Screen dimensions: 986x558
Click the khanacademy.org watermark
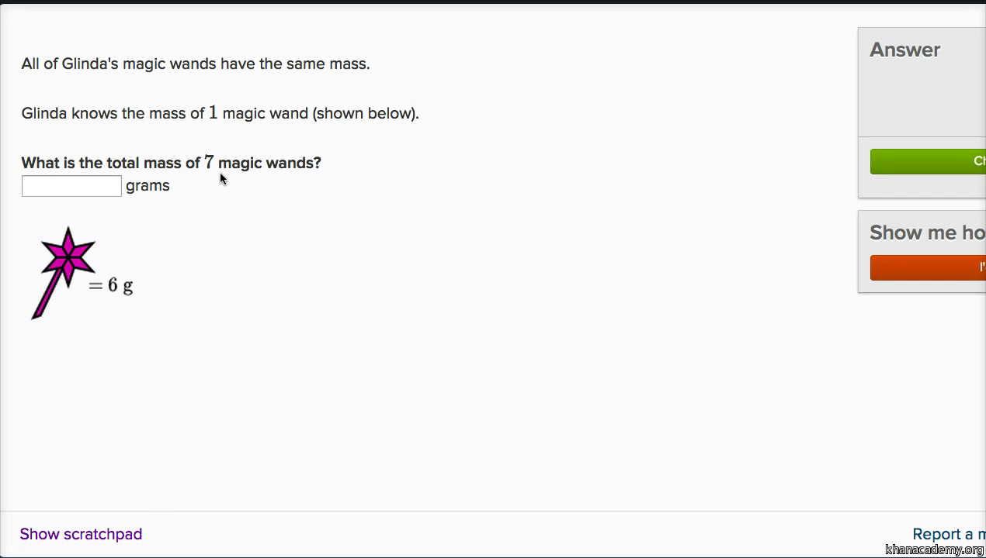934,549
